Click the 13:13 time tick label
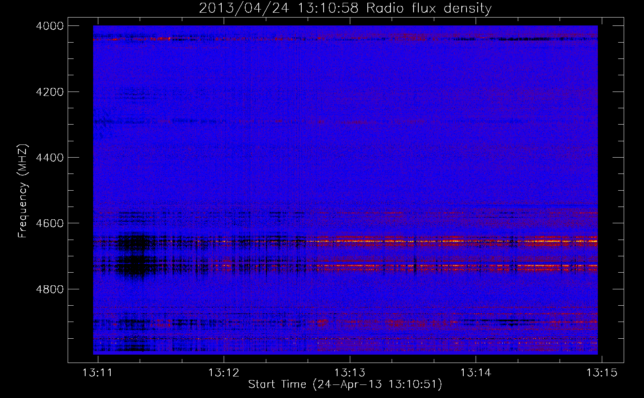This screenshot has width=644, height=398. coord(350,373)
